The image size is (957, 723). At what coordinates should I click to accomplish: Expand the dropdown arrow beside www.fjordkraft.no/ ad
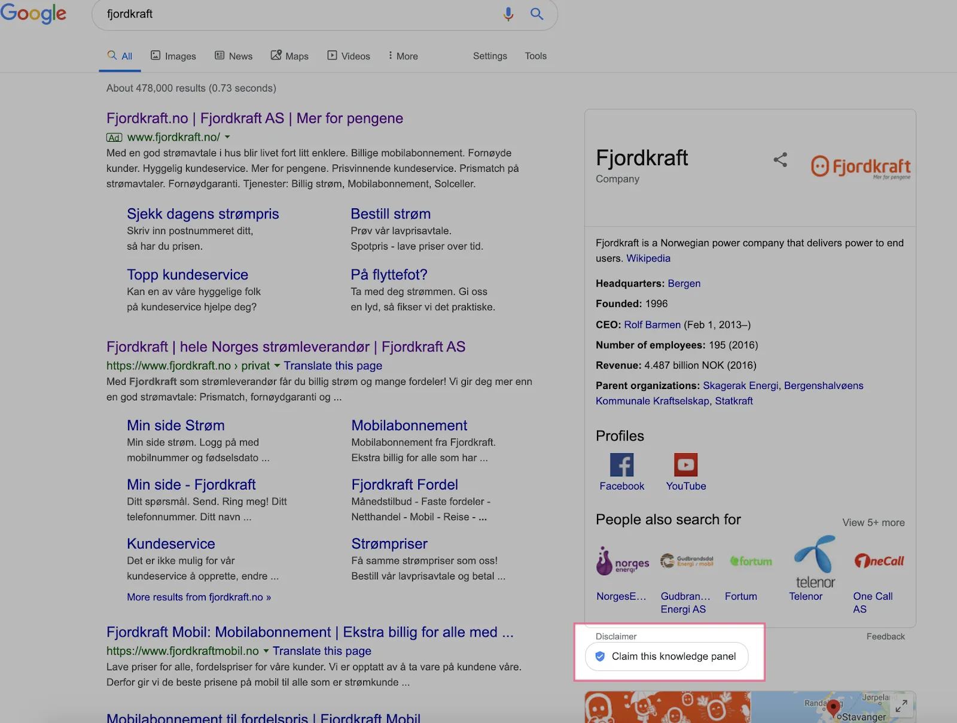point(227,137)
